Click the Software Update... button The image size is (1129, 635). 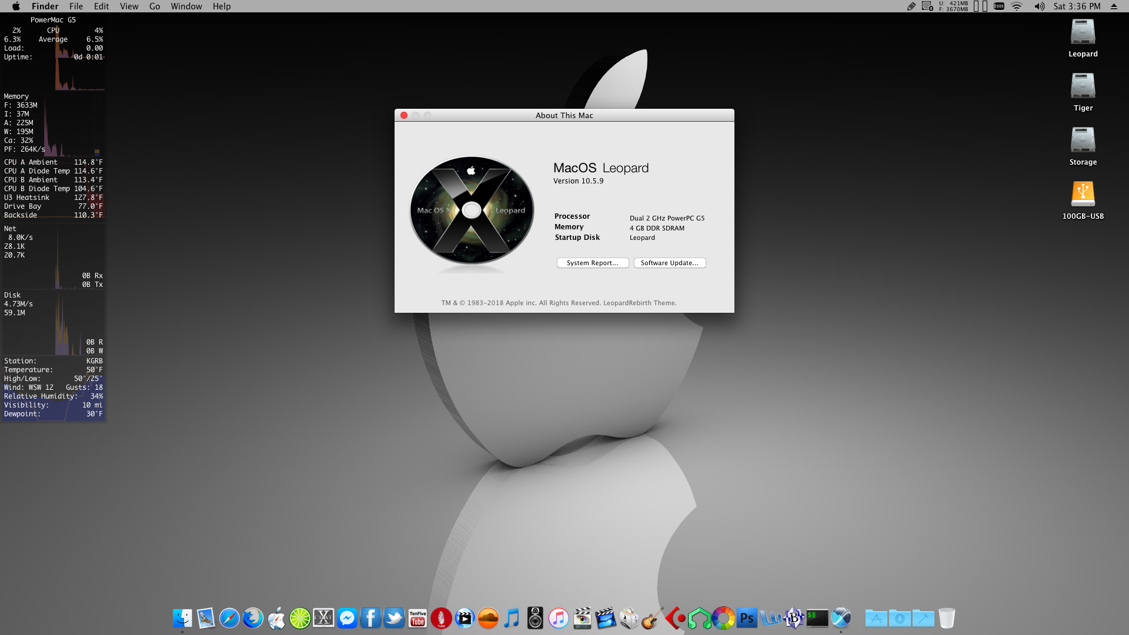[x=670, y=263]
